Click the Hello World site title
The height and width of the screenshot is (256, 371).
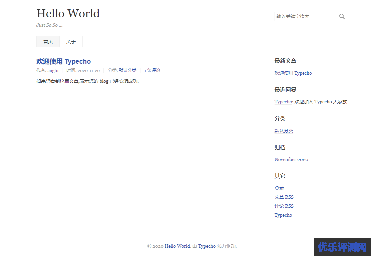click(68, 13)
